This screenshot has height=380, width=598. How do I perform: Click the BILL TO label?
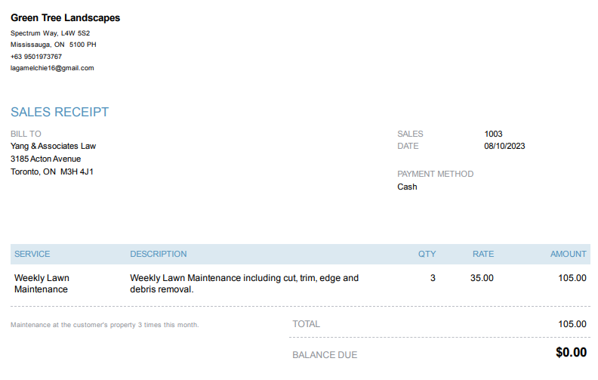(26, 134)
